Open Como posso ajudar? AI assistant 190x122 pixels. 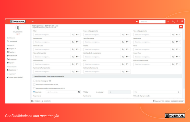[15, 77]
